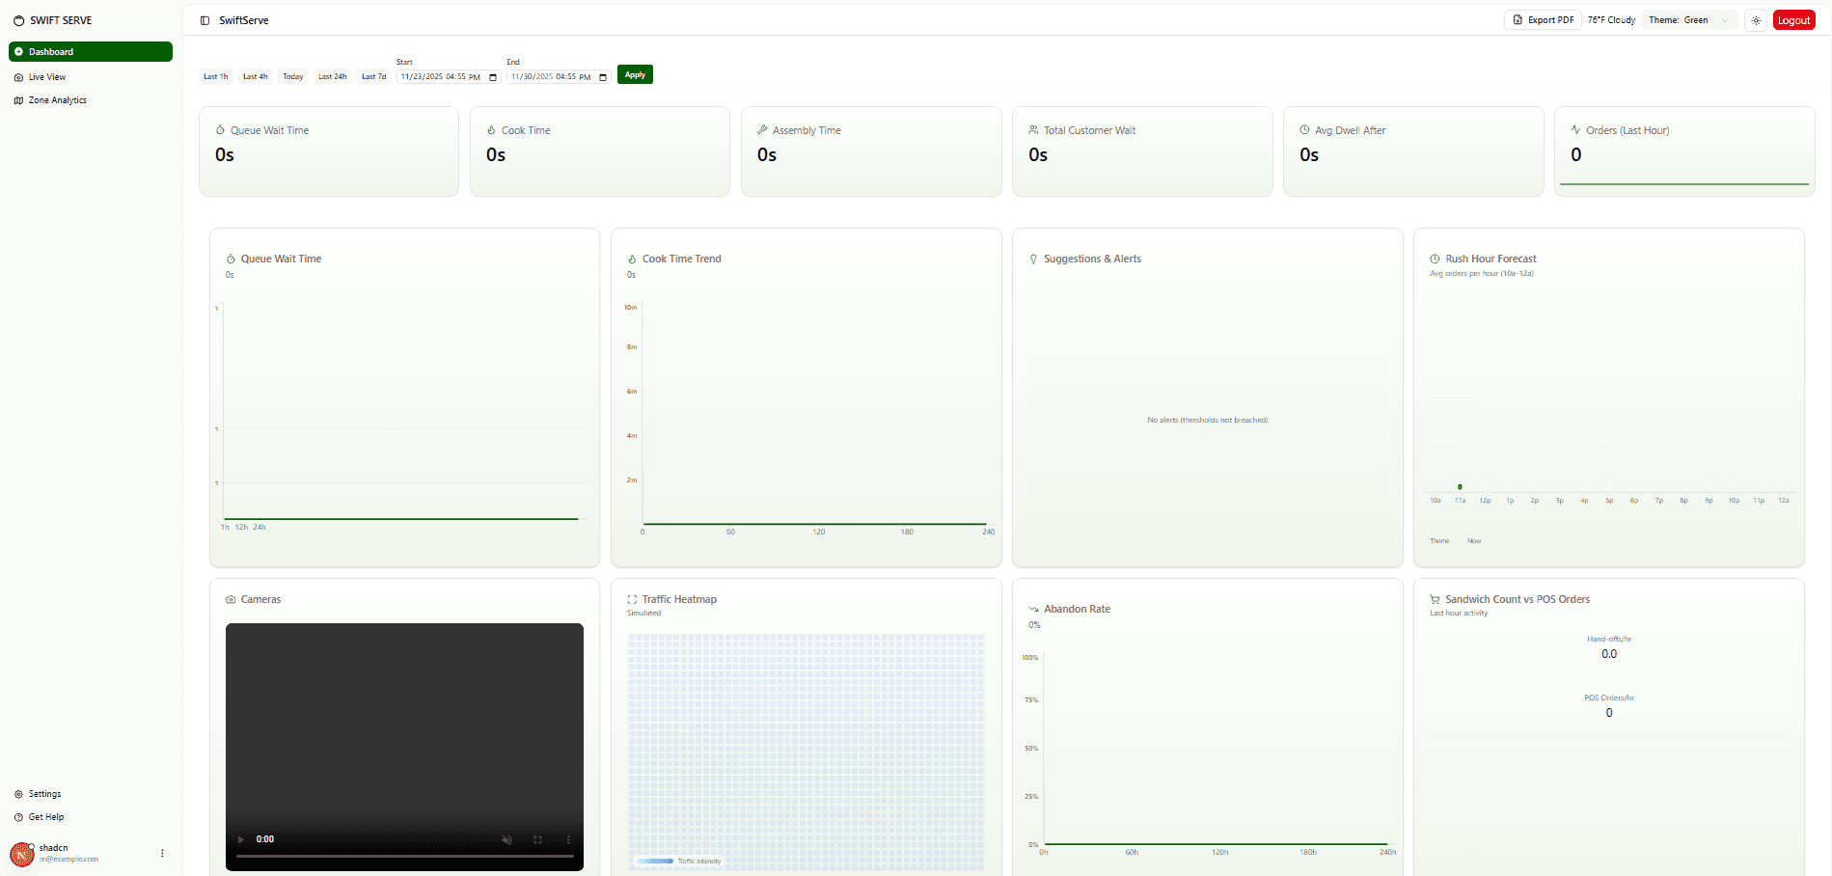Image resolution: width=1832 pixels, height=876 pixels.
Task: Unmute the camera video player
Action: [x=506, y=839]
